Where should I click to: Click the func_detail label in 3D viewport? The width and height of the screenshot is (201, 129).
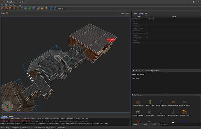coord(111,40)
